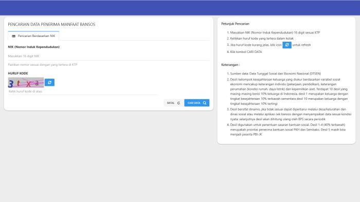Click the ID card icon on NIK tab
The width and height of the screenshot is (360, 202).
(13, 36)
